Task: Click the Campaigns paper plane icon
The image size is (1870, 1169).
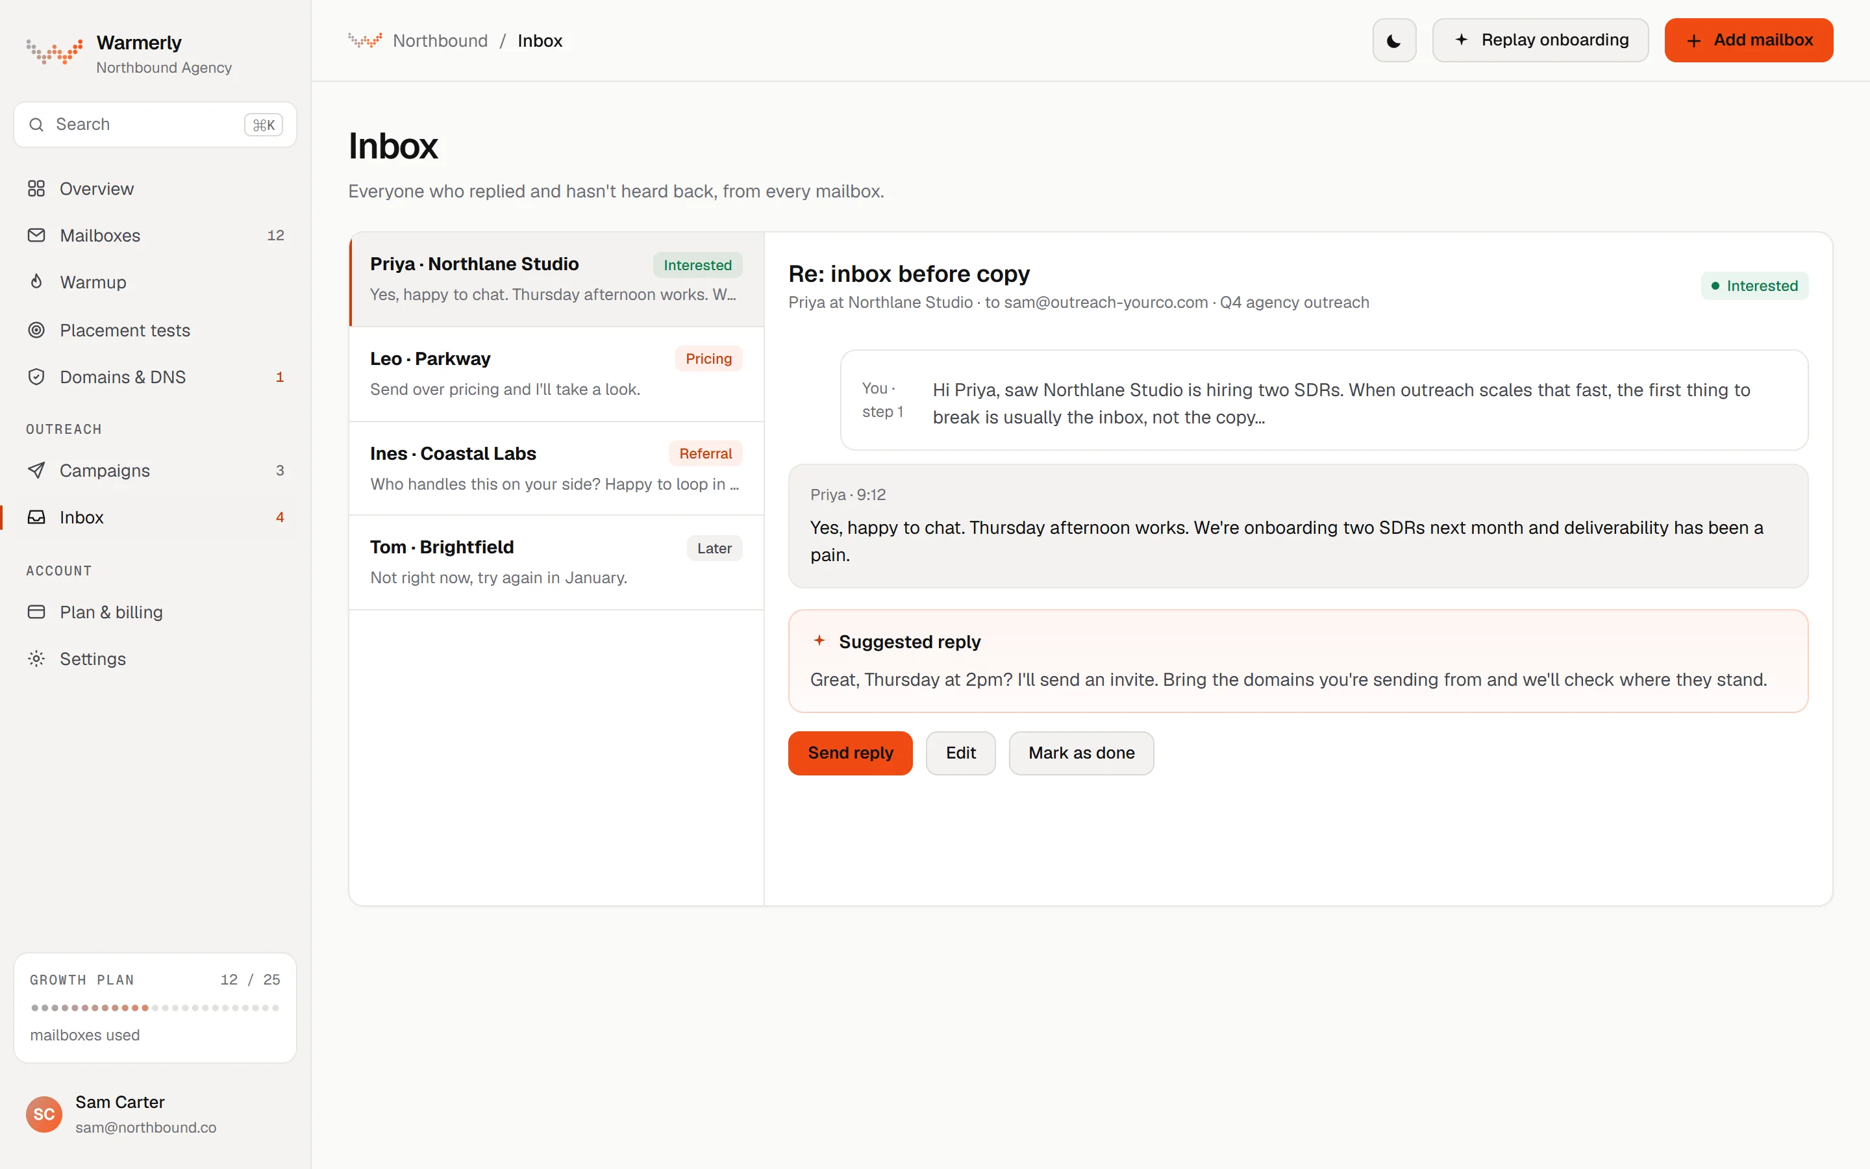Action: tap(36, 470)
